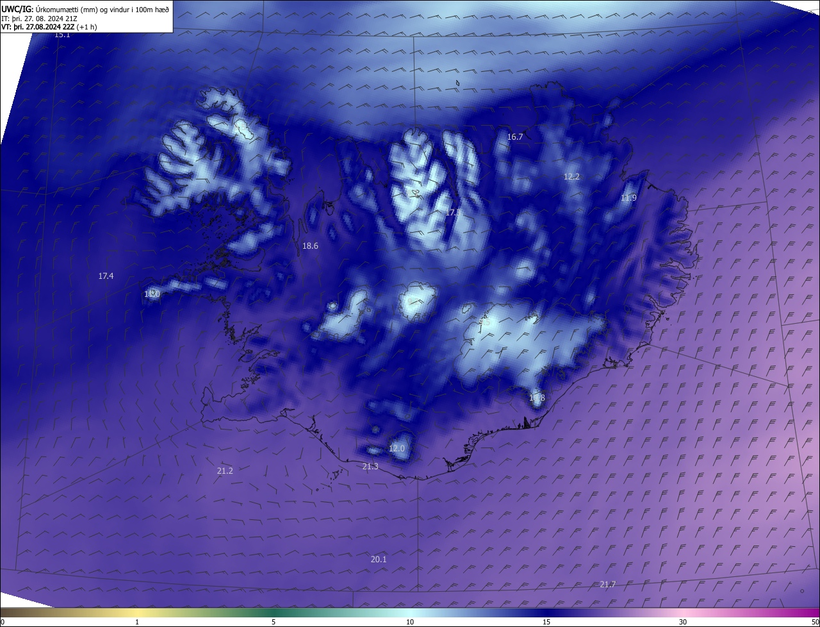Click the "50" tick label on the color scale
The width and height of the screenshot is (820, 627).
(815, 622)
